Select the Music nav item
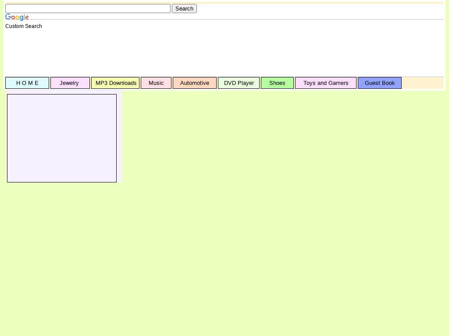The height and width of the screenshot is (336, 449). pos(156,83)
